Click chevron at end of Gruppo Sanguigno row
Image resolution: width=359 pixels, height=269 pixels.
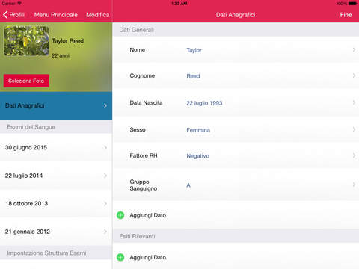click(354, 185)
